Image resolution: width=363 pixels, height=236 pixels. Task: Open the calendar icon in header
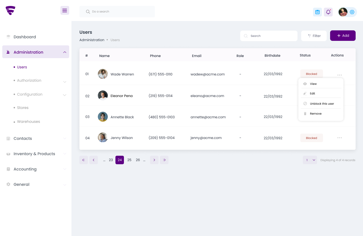point(317,12)
